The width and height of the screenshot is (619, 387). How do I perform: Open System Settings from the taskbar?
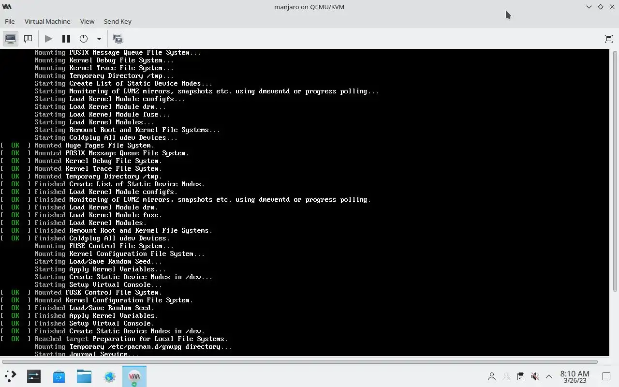[34, 376]
